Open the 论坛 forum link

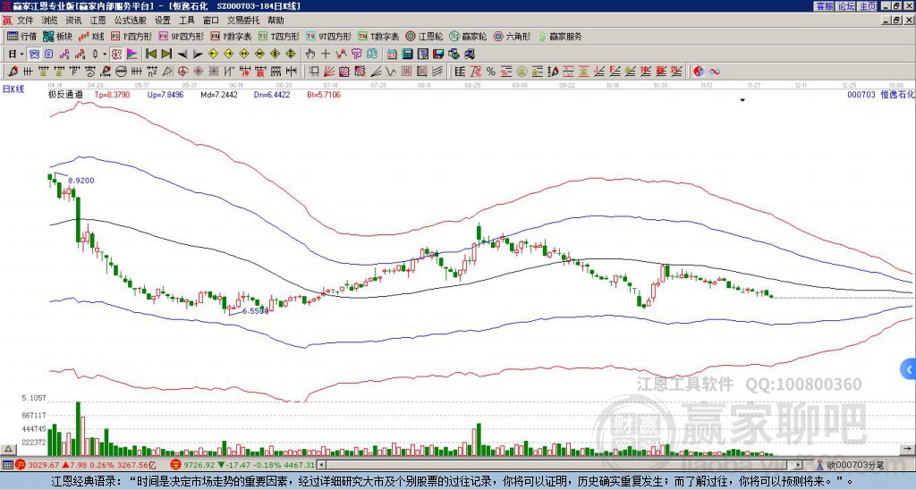[x=845, y=6]
